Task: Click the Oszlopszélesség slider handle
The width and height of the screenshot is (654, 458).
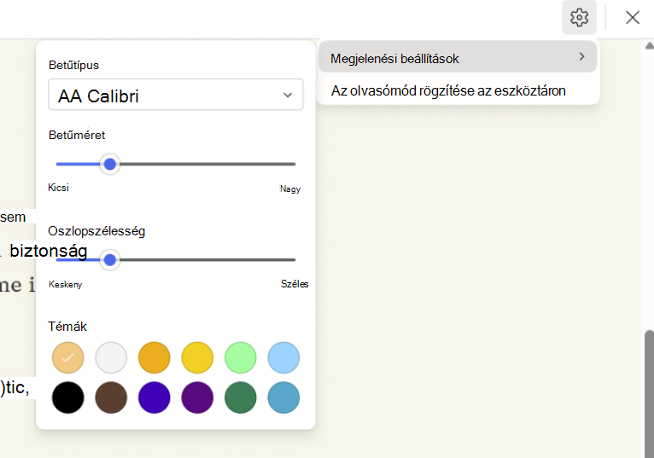Action: click(109, 260)
